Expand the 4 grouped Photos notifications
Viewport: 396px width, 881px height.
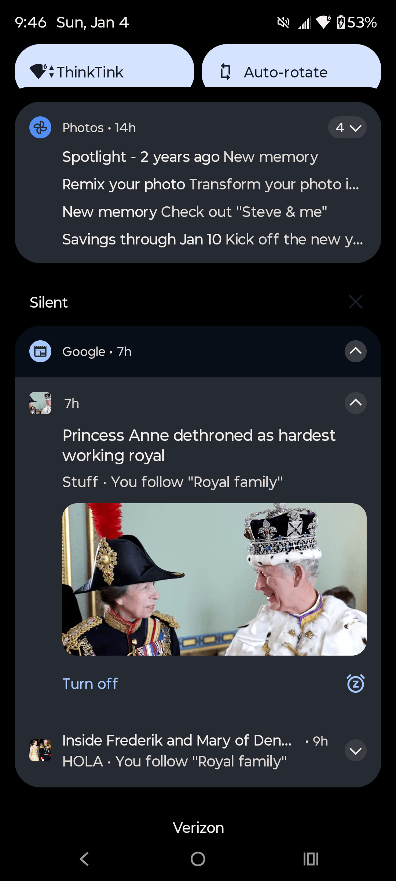point(347,127)
